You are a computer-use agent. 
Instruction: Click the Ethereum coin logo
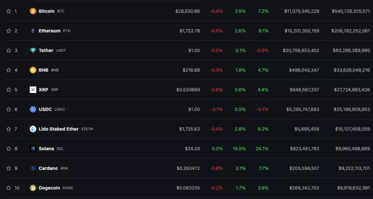click(33, 31)
